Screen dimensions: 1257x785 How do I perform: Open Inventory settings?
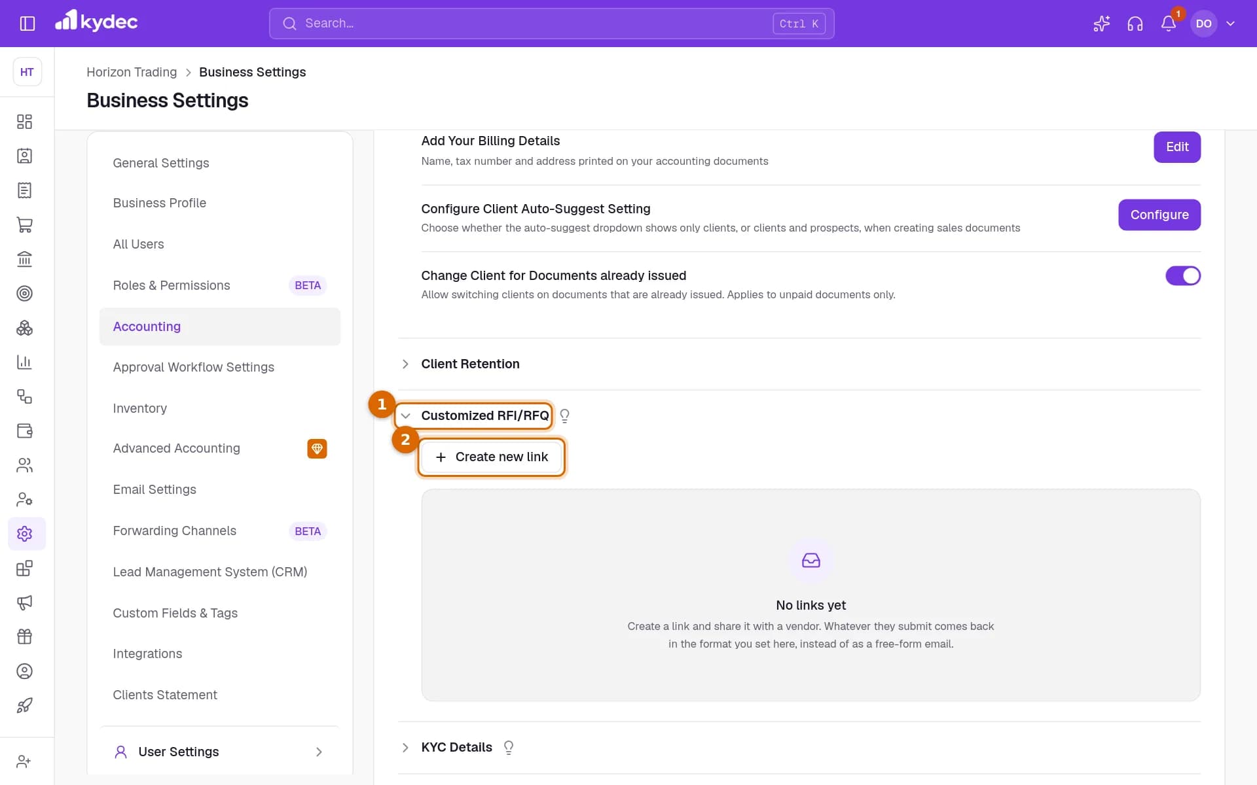[220, 408]
